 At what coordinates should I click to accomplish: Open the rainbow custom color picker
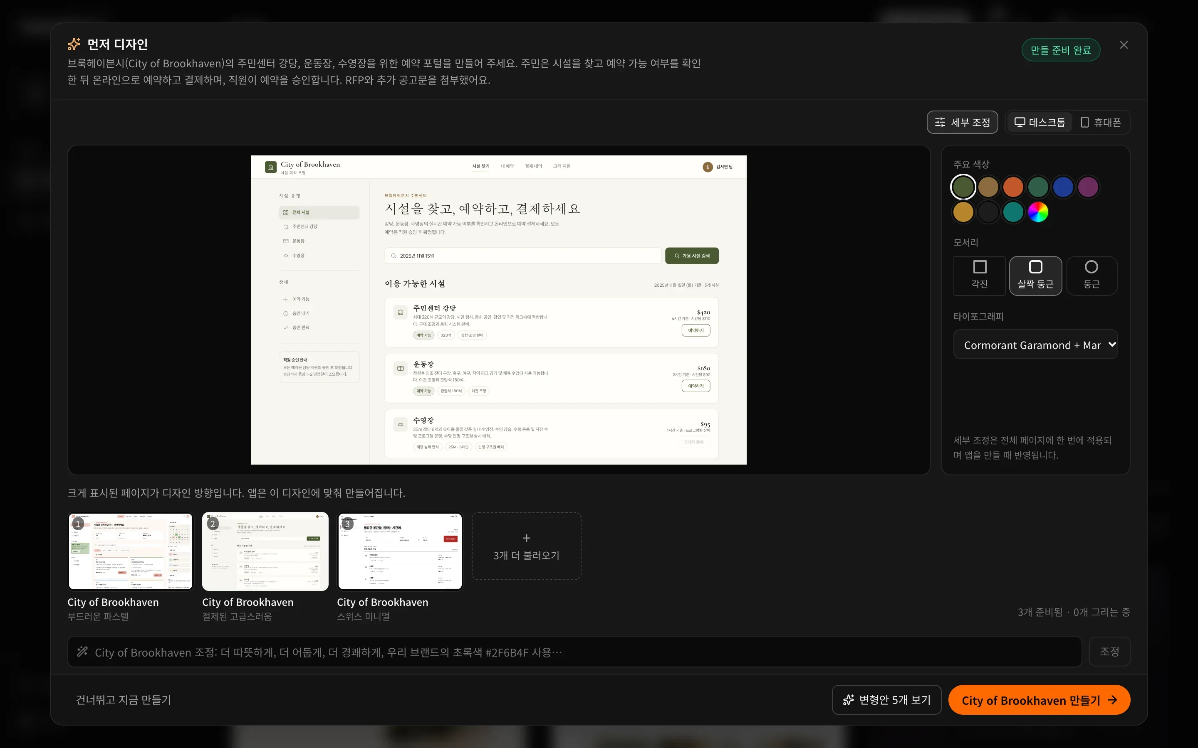pyautogui.click(x=1038, y=212)
